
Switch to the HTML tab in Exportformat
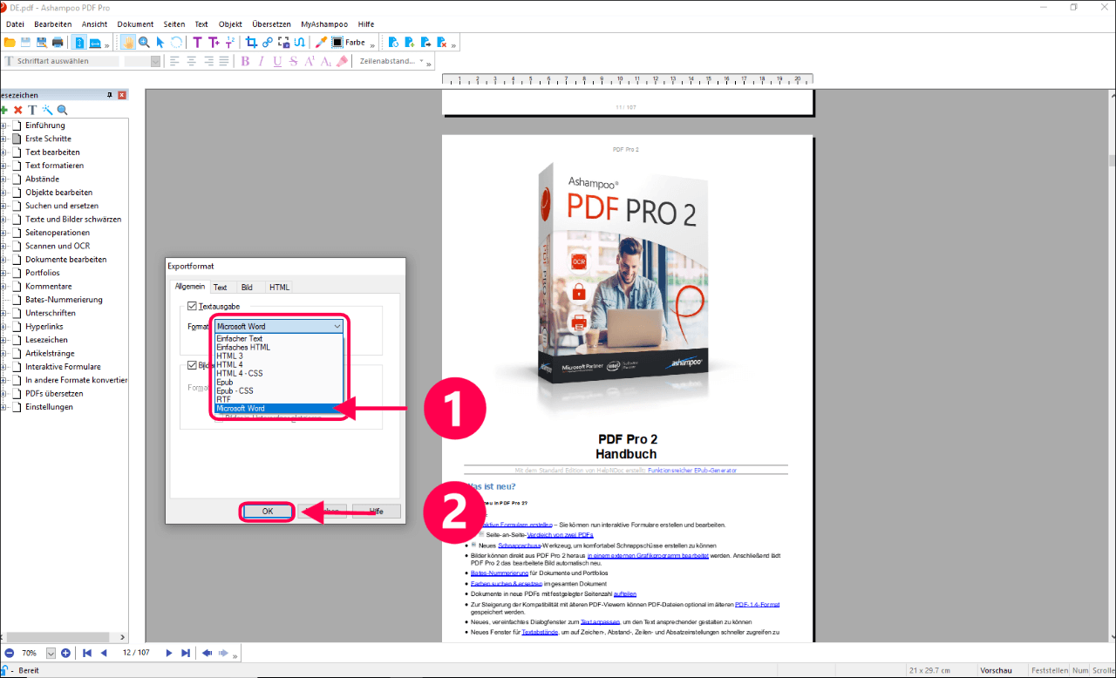[279, 287]
